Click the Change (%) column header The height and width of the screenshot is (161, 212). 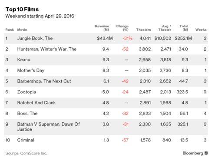tap(123, 28)
